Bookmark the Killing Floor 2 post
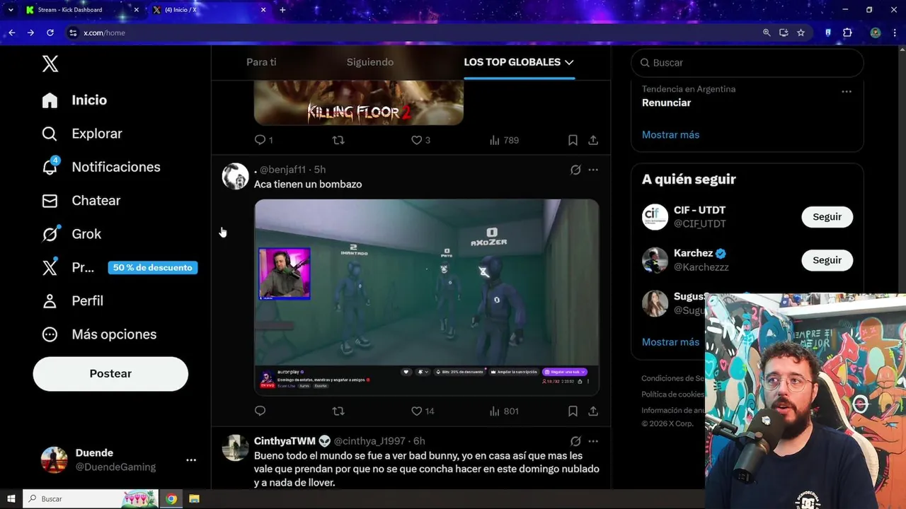The width and height of the screenshot is (906, 509). pos(573,140)
